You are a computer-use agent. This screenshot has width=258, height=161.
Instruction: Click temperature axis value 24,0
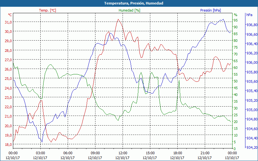[8, 88]
